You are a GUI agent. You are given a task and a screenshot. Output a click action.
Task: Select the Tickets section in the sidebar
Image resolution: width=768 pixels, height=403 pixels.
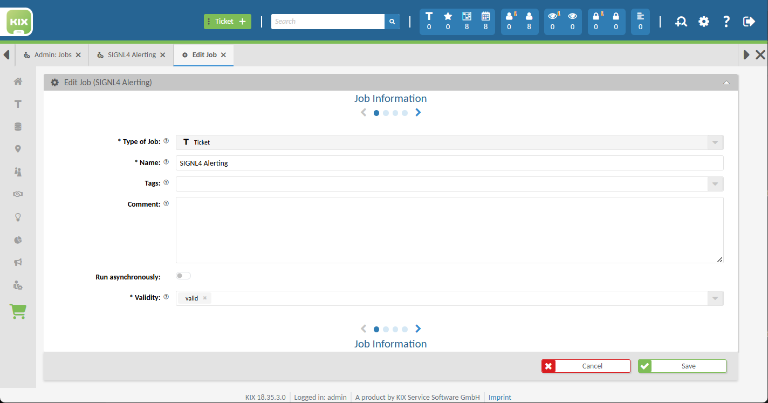[x=18, y=104]
